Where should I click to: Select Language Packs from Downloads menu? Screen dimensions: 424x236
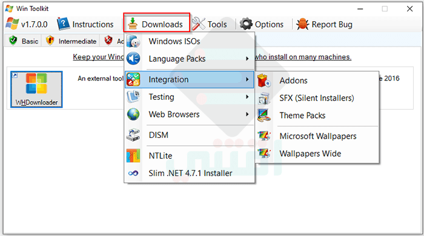point(189,59)
